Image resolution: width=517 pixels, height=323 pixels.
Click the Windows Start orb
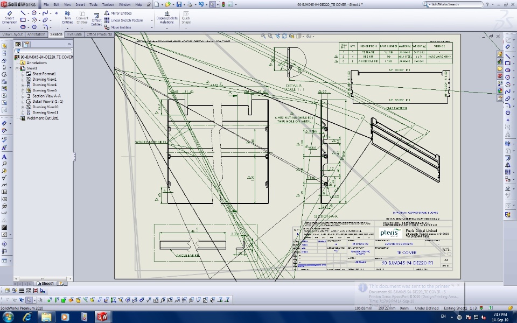(x=8, y=317)
